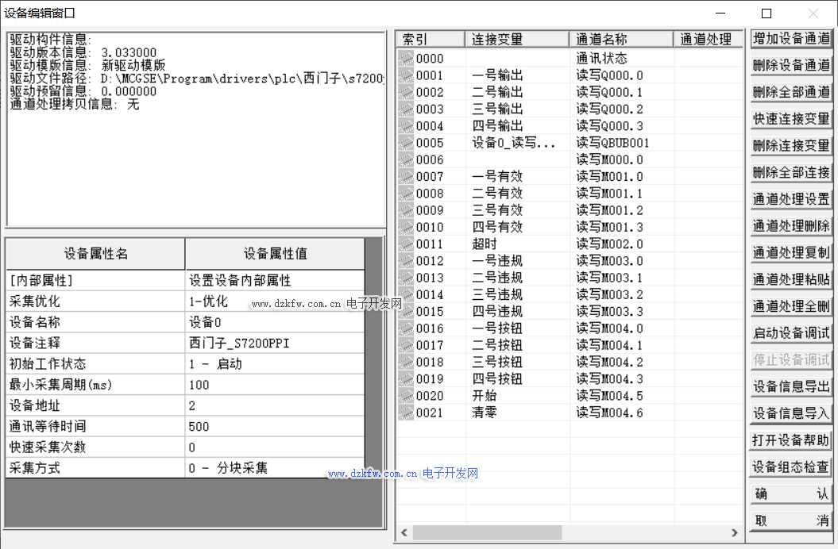838x549 pixels.
Task: Click the 最小采集周期 value field 100
Action: (x=274, y=385)
